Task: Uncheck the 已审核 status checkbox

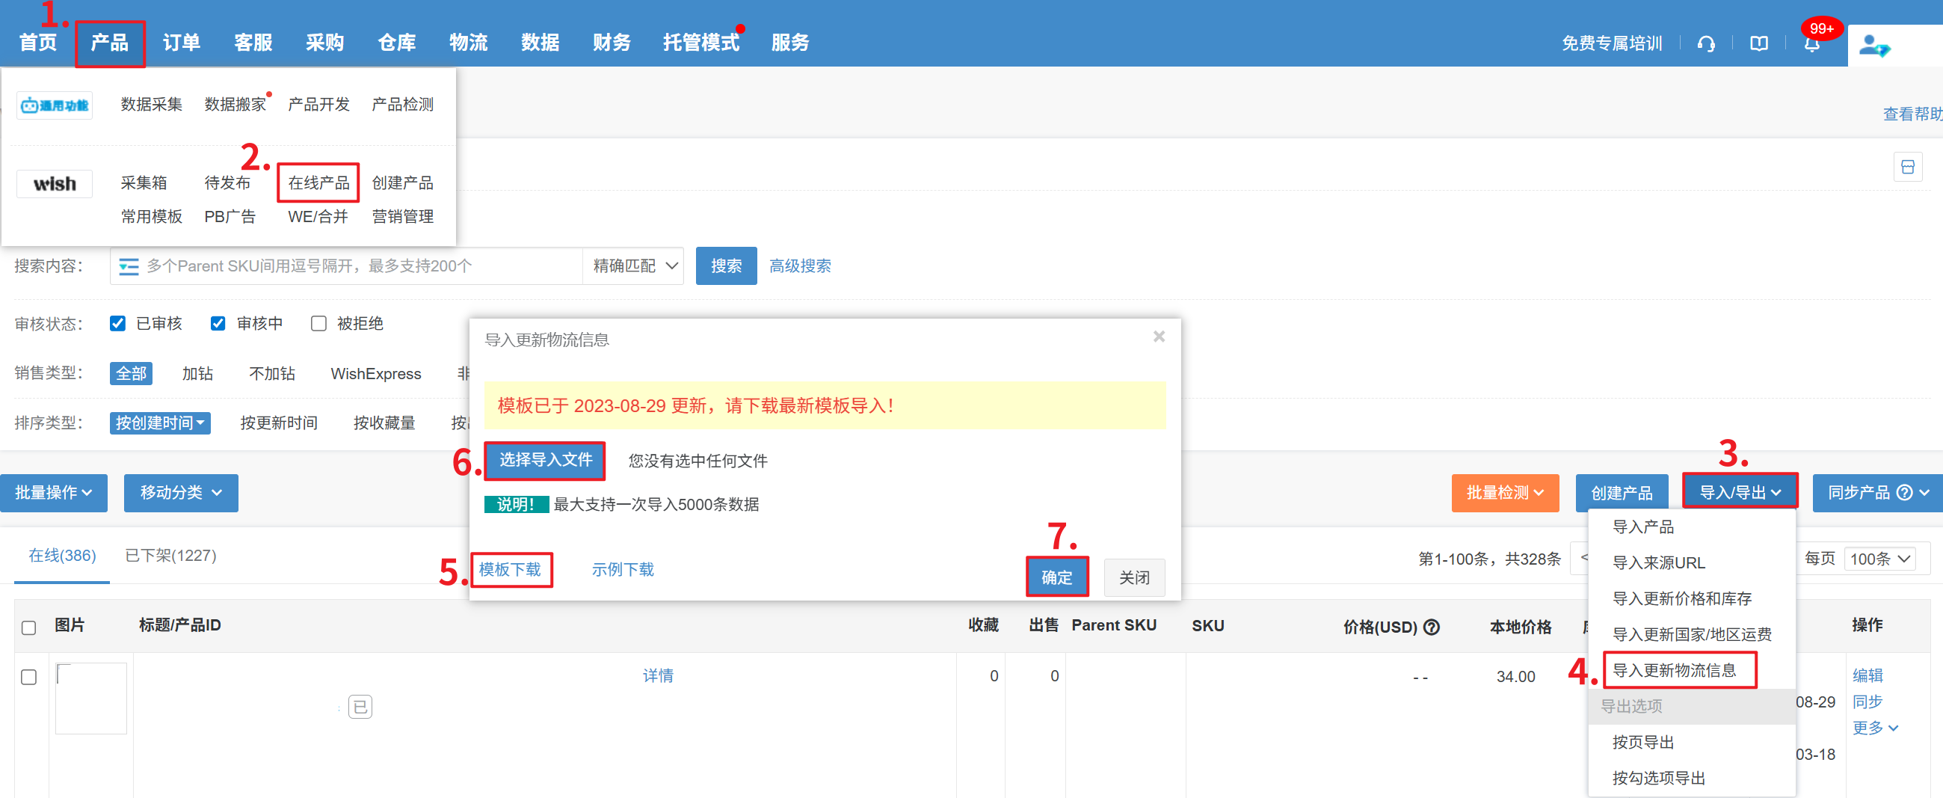Action: click(x=117, y=324)
